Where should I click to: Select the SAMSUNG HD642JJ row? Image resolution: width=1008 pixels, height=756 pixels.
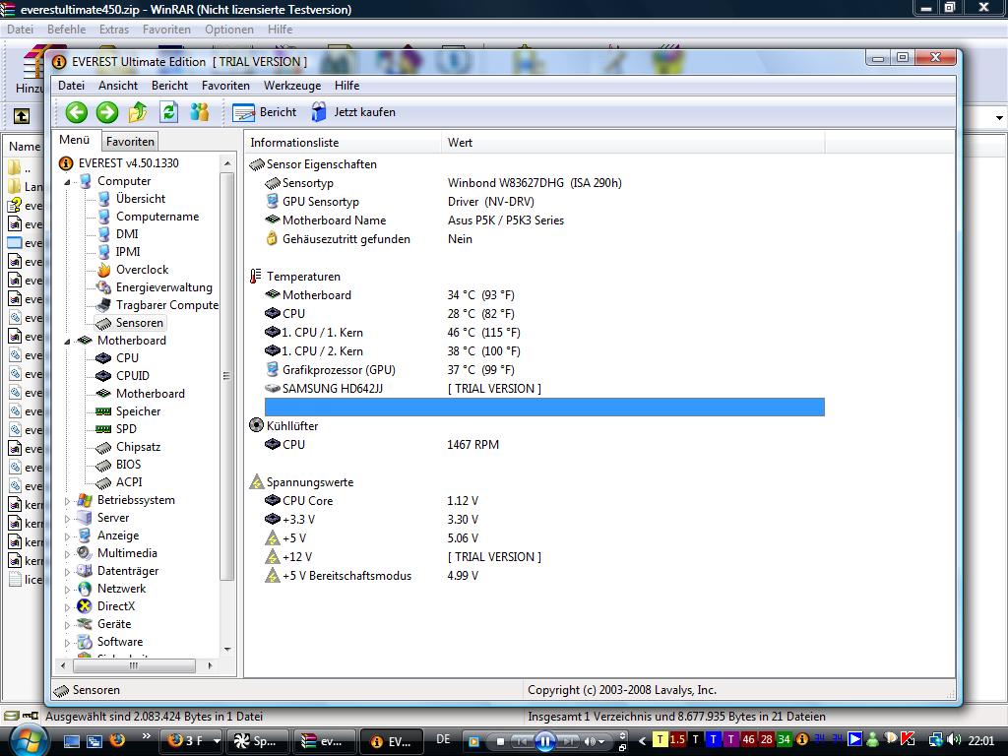[x=543, y=389]
